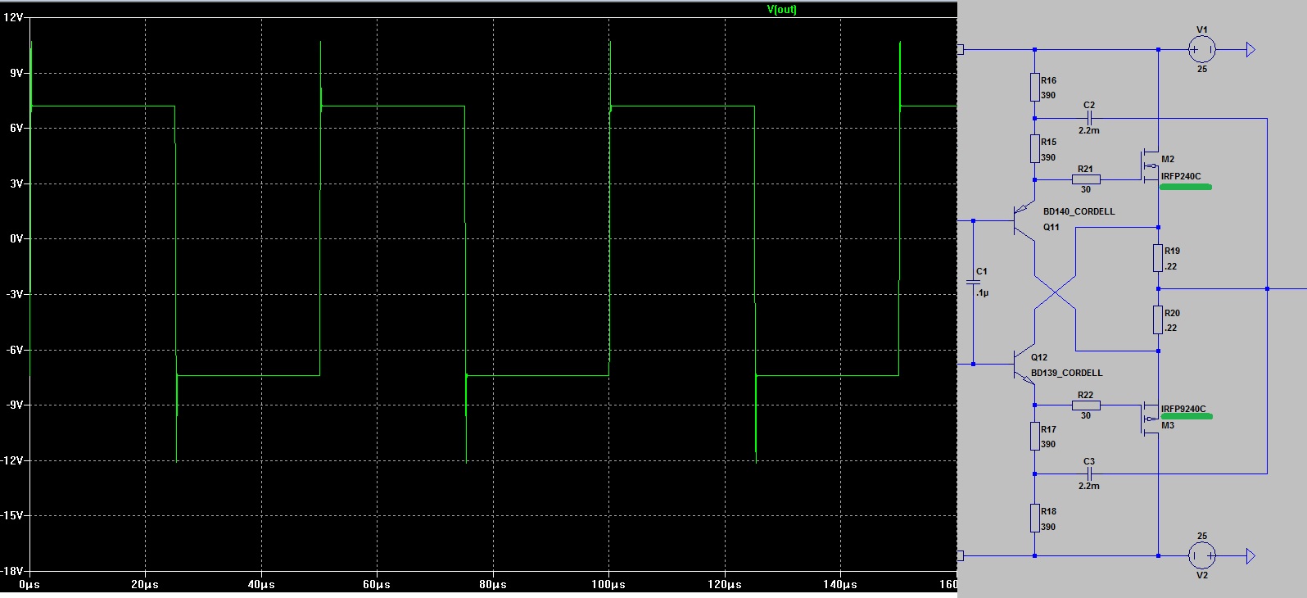Click the M3 MOSFET transistor symbol
The width and height of the screenshot is (1307, 598).
pyautogui.click(x=1151, y=419)
